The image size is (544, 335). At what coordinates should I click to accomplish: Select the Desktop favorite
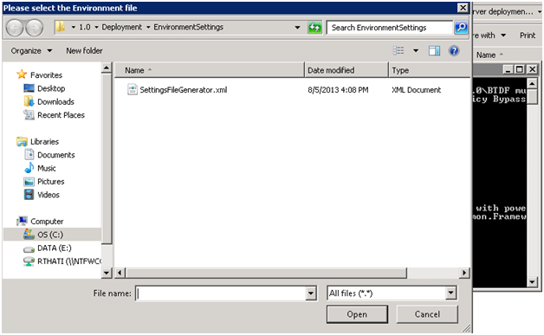click(51, 88)
